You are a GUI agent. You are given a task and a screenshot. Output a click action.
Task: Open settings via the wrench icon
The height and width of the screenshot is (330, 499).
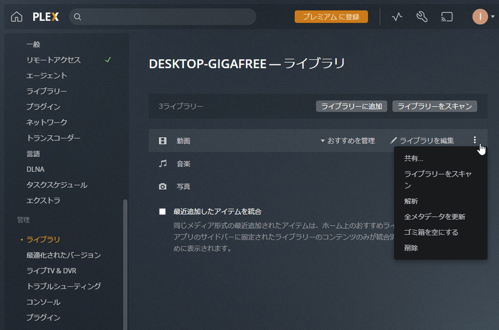click(422, 17)
